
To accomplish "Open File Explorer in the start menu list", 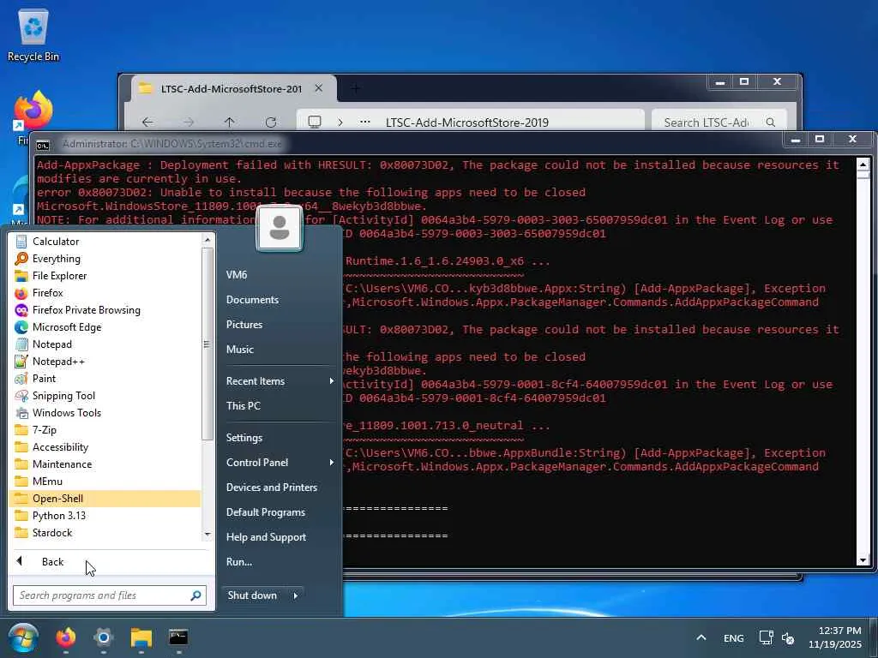I will point(105,275).
